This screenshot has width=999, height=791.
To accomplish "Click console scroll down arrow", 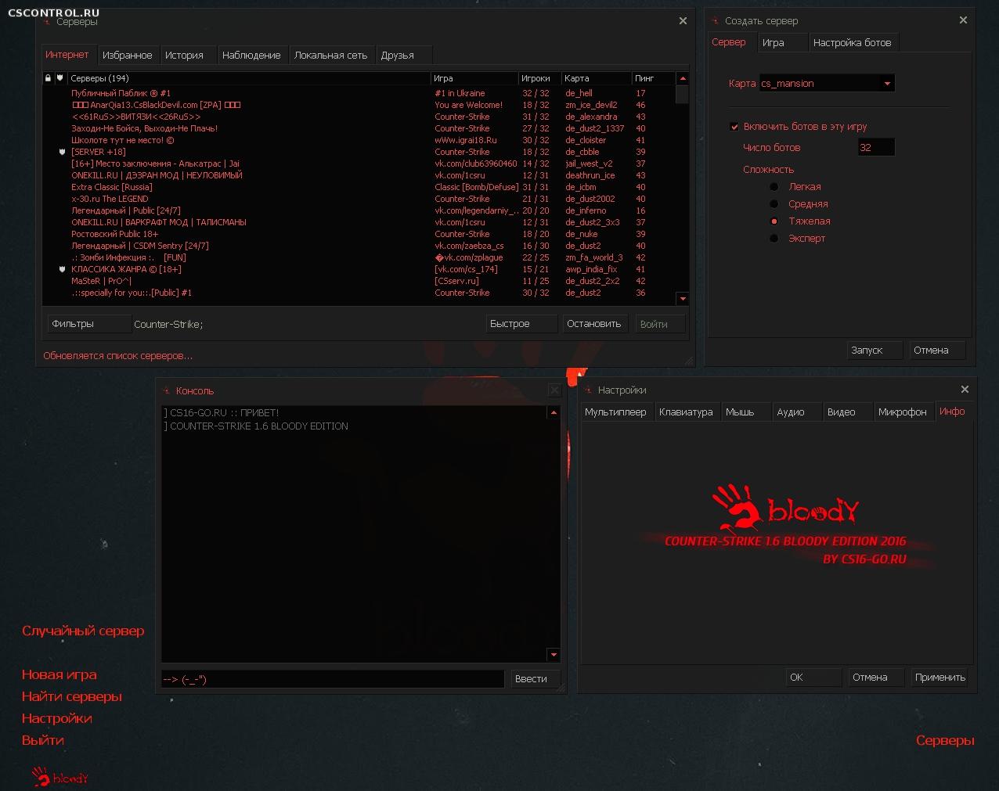I will pos(554,655).
